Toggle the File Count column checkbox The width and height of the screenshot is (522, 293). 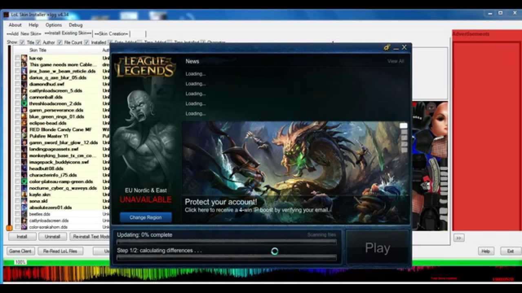(60, 42)
